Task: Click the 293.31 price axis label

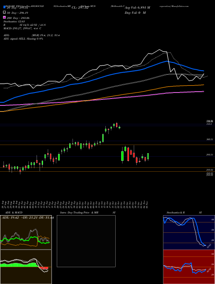Action: click(x=210, y=154)
